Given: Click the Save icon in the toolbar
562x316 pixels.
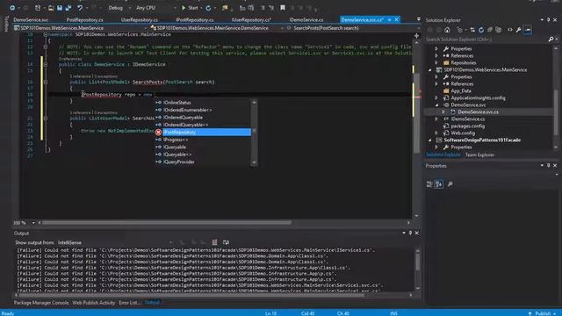Looking at the screenshot, I should point(60,8).
